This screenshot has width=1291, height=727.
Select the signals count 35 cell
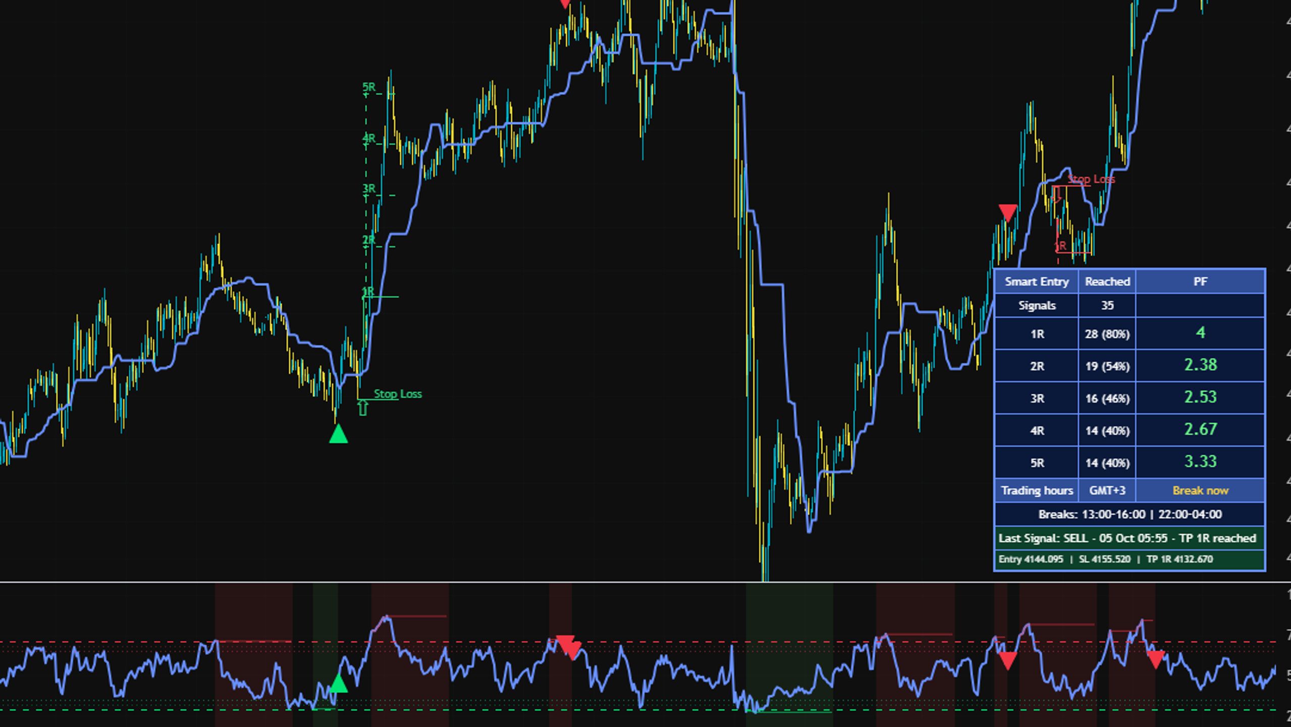(x=1107, y=305)
